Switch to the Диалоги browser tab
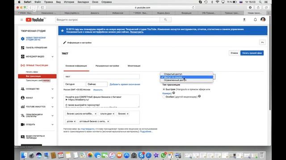 95,13
